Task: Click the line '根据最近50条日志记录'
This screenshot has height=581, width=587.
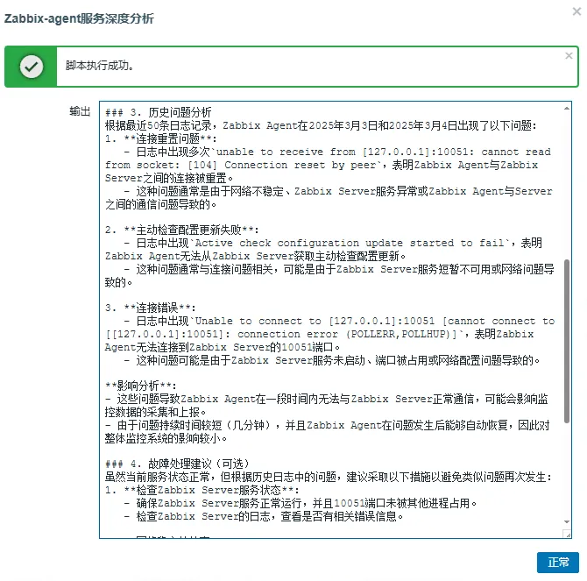Action: (321, 125)
